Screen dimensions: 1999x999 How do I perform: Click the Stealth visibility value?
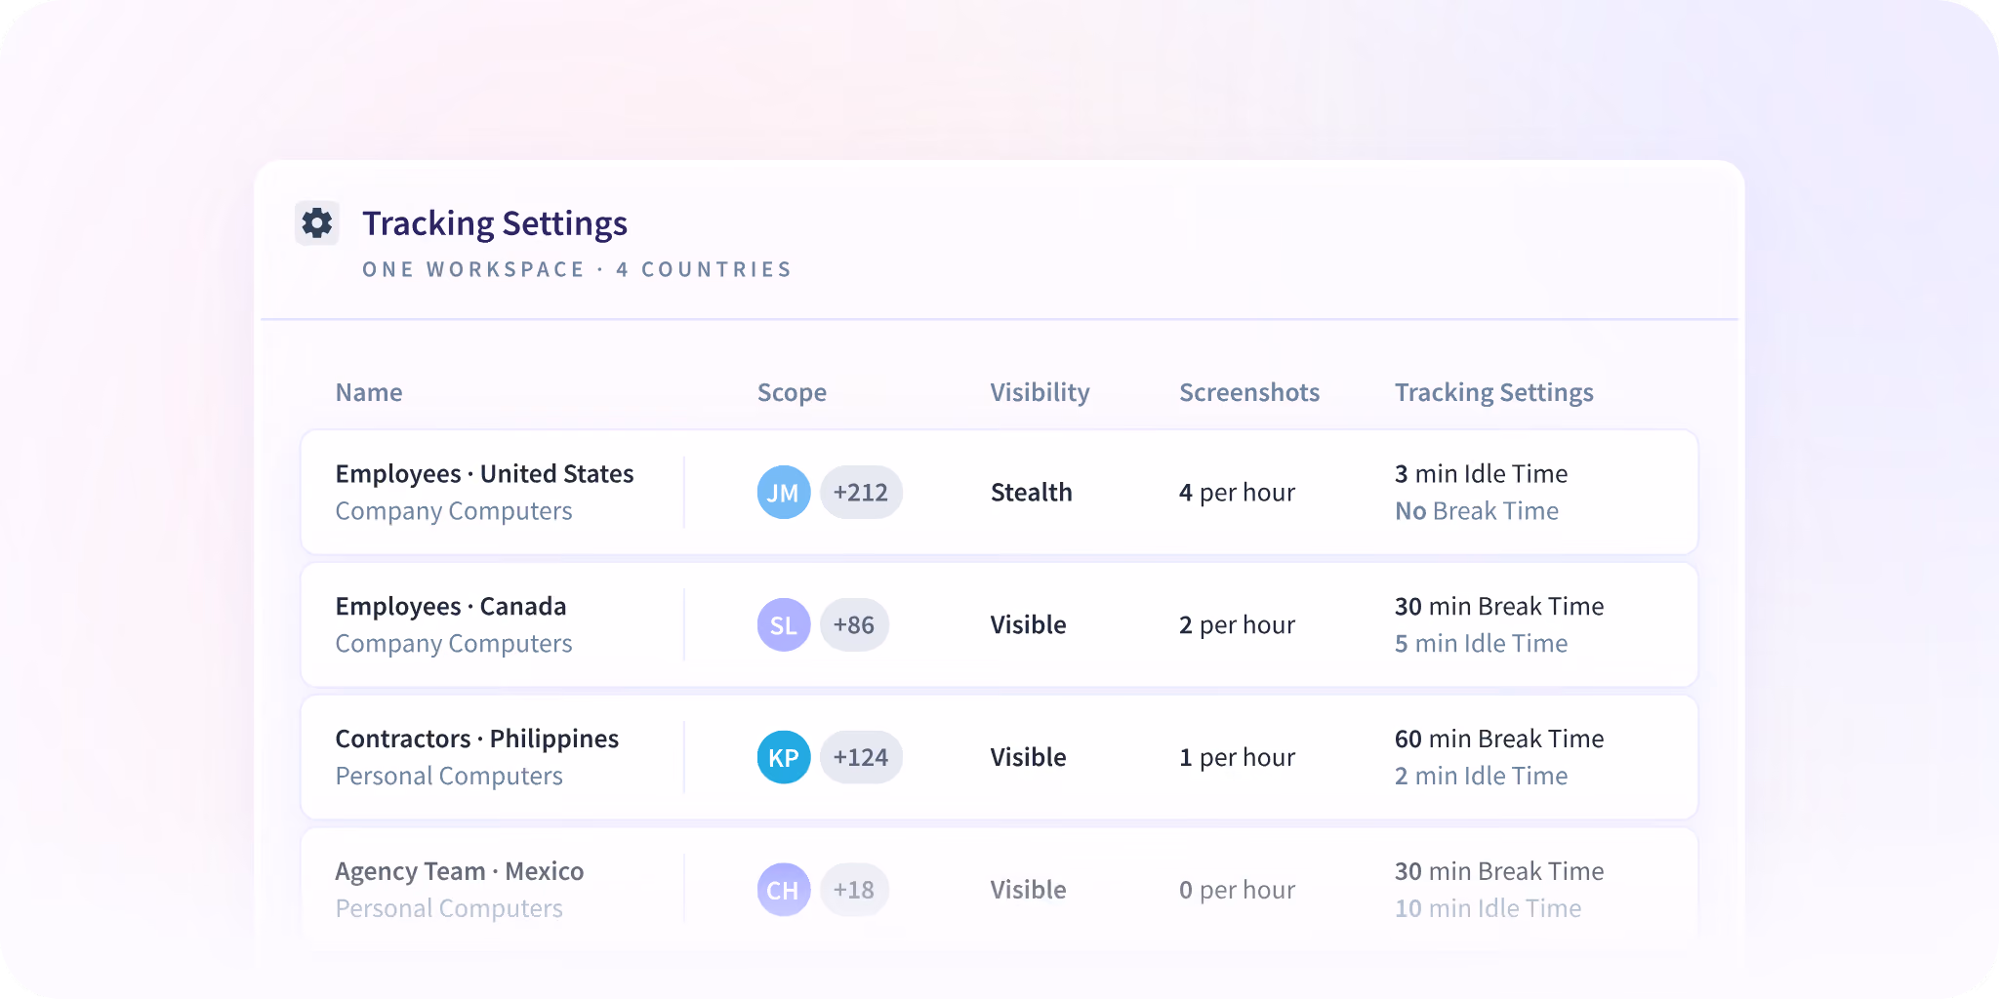pos(1031,493)
